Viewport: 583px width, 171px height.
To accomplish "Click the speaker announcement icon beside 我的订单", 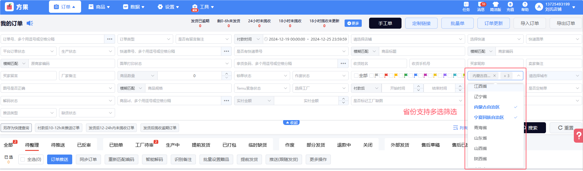I will coord(30,23).
